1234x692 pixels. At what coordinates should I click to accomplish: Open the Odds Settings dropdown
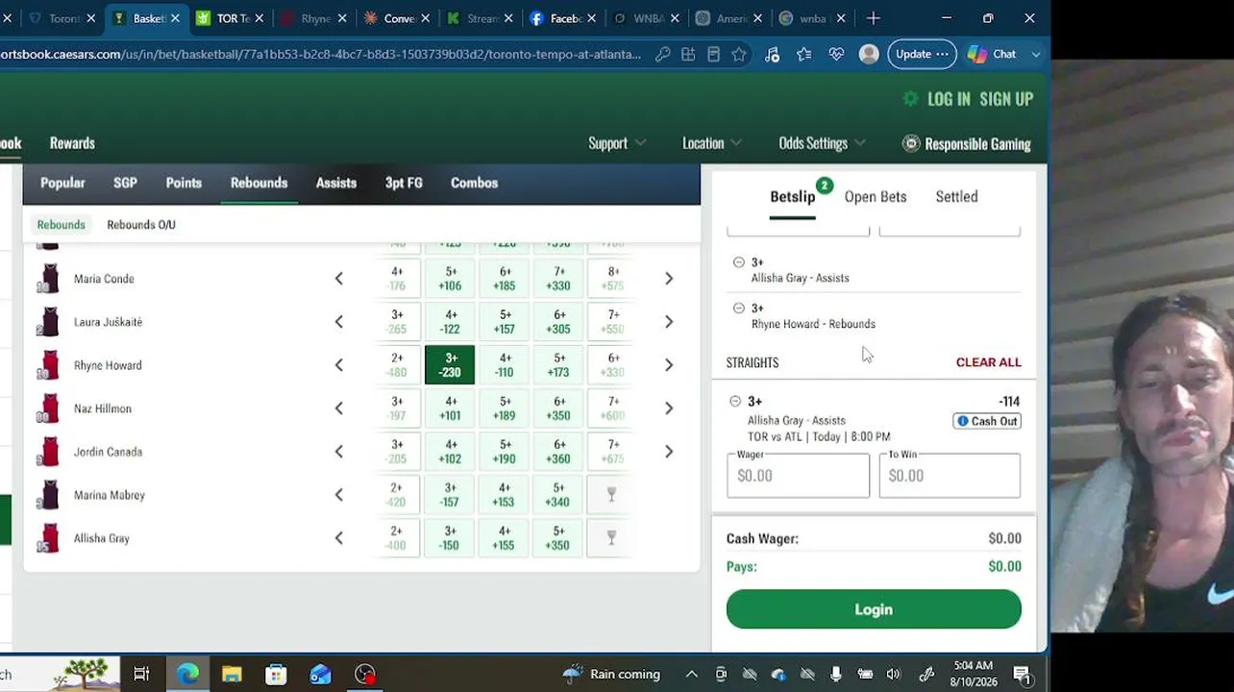coord(822,143)
